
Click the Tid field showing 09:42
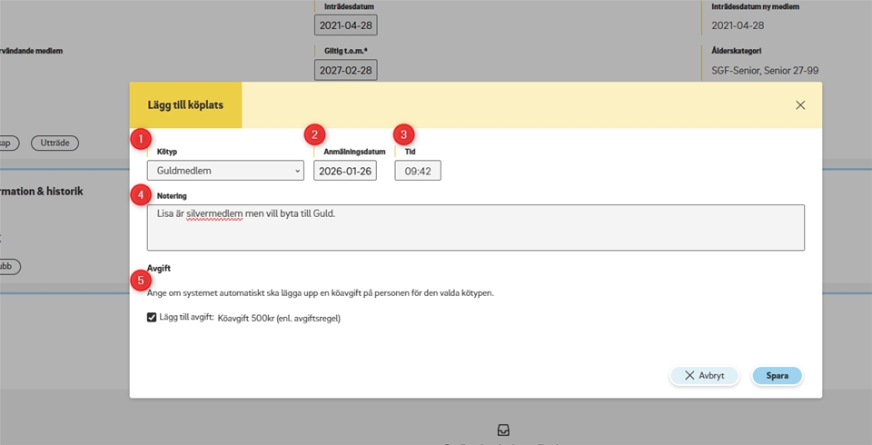418,171
